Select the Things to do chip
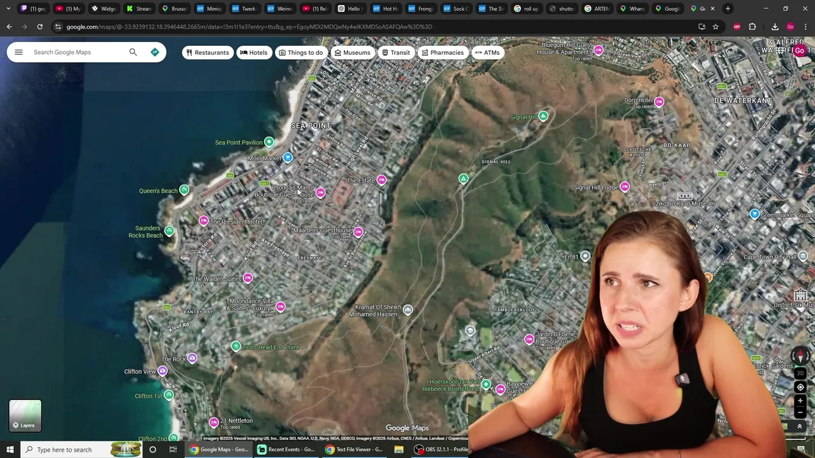This screenshot has width=815, height=458. tap(301, 53)
